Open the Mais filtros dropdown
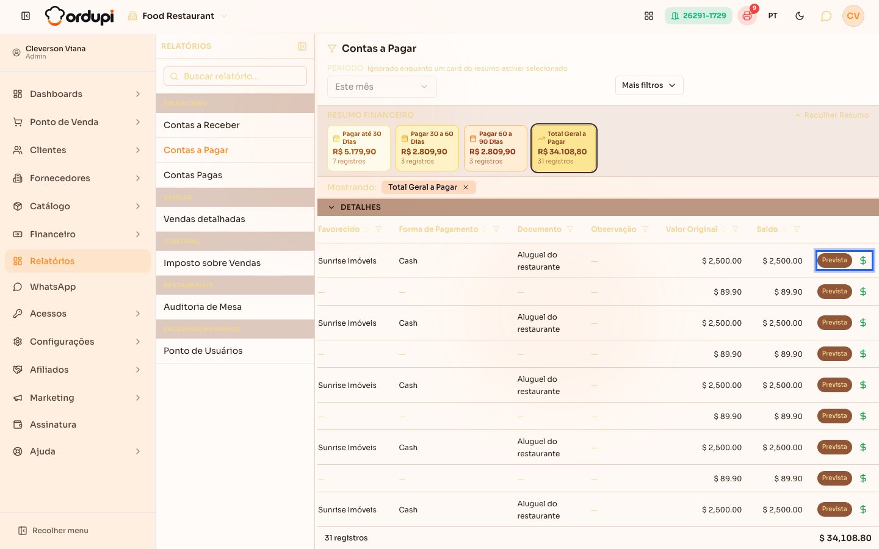 (x=649, y=85)
